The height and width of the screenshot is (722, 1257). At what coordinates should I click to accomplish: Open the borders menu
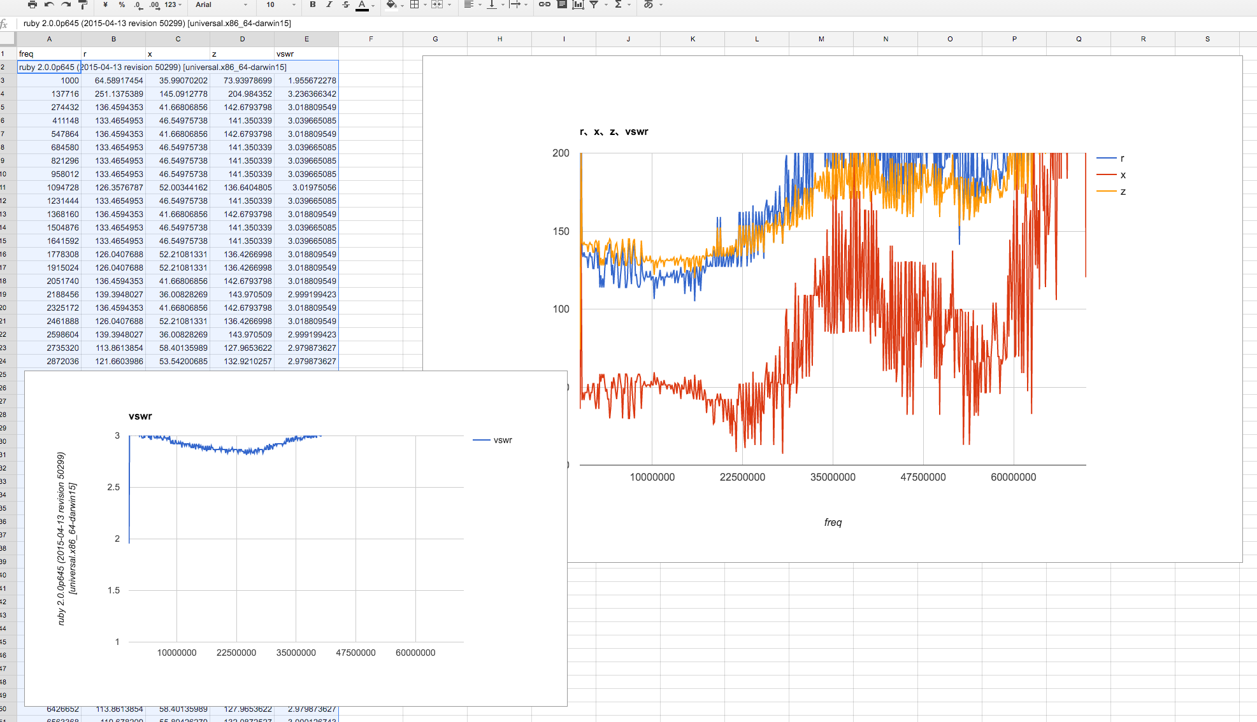(x=415, y=4)
